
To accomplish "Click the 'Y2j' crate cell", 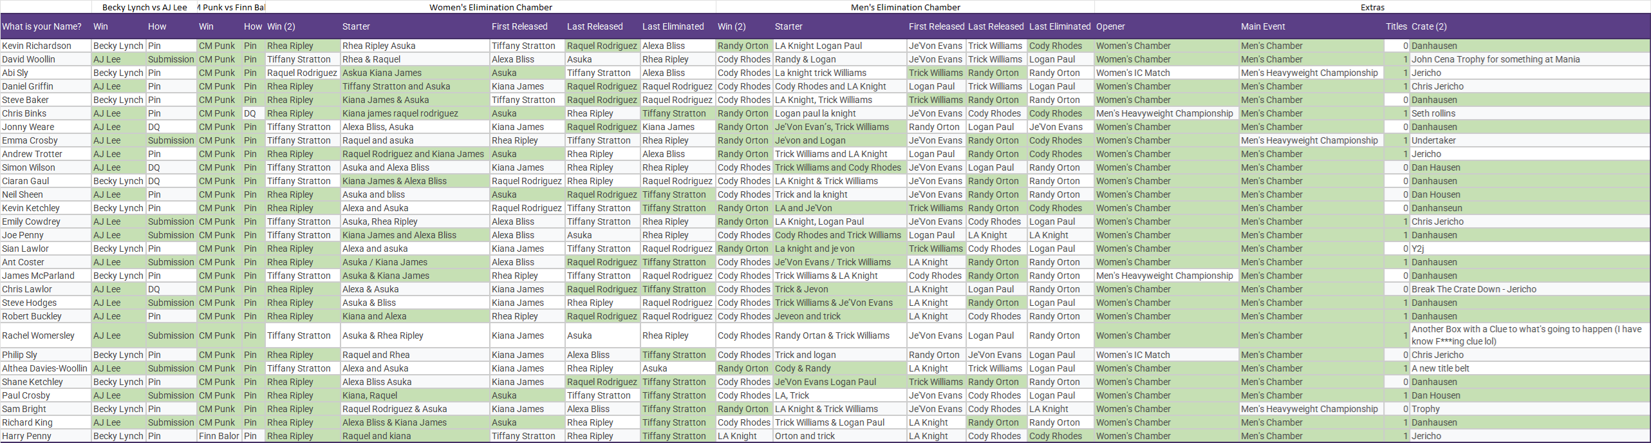I will point(1418,249).
